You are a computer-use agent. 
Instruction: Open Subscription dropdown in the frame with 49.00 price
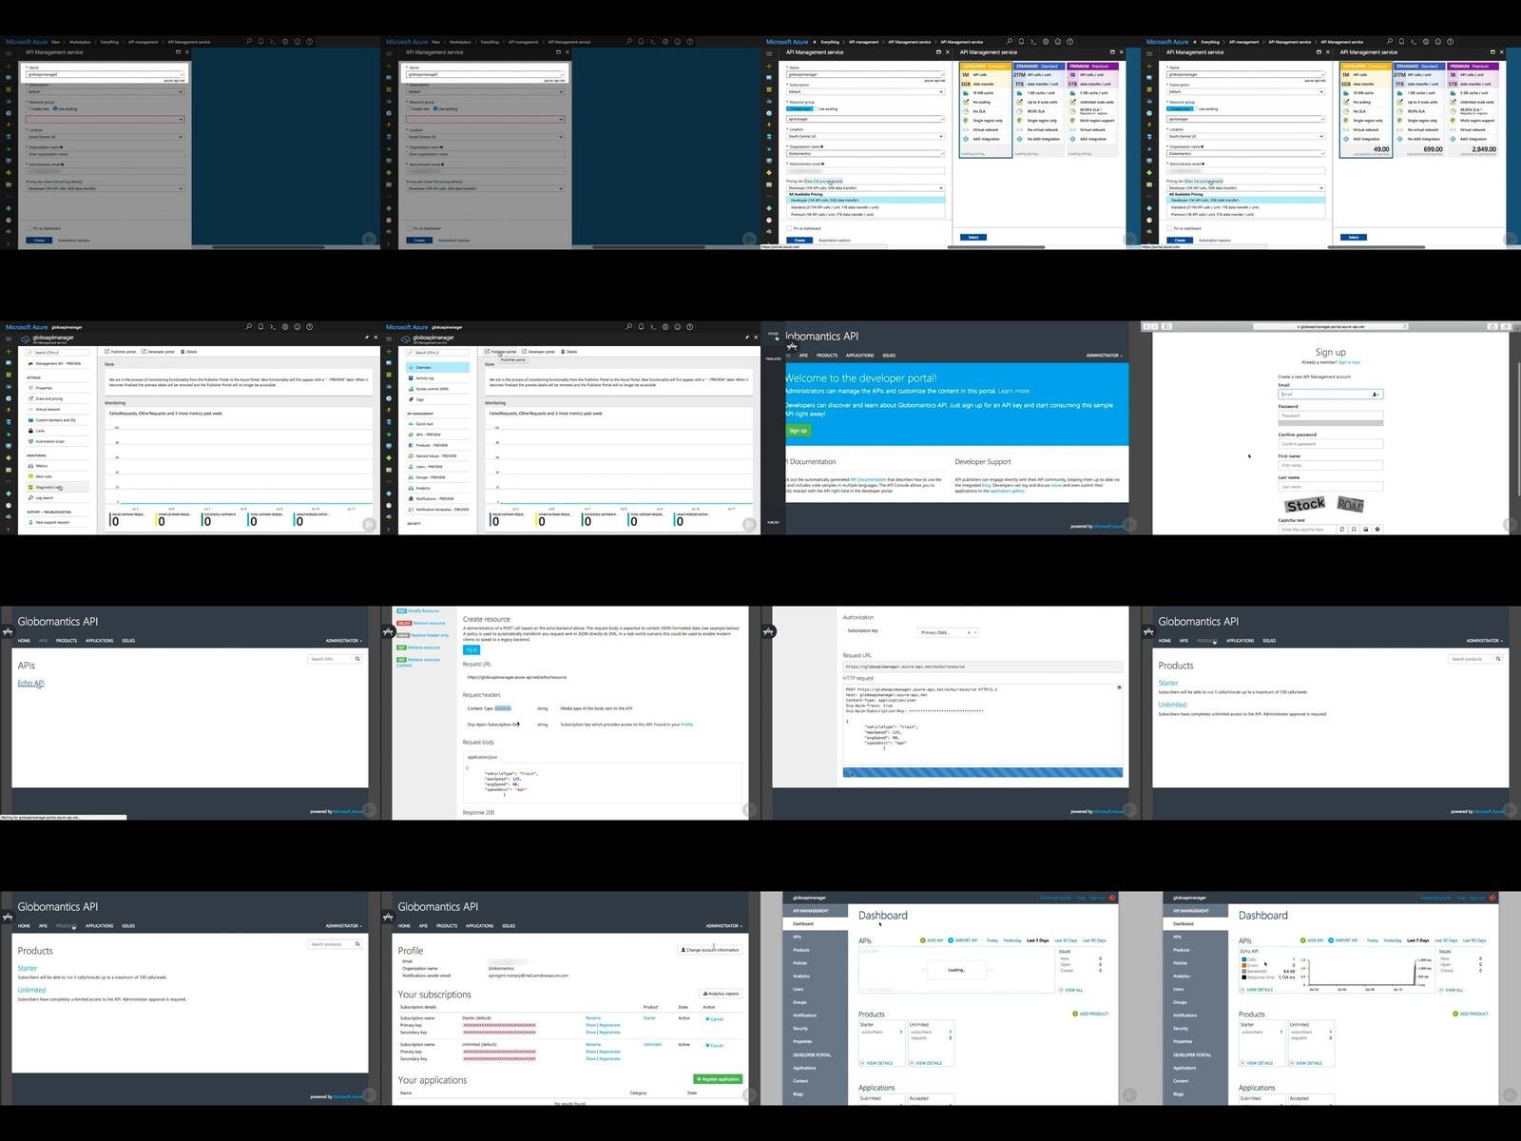1245,92
